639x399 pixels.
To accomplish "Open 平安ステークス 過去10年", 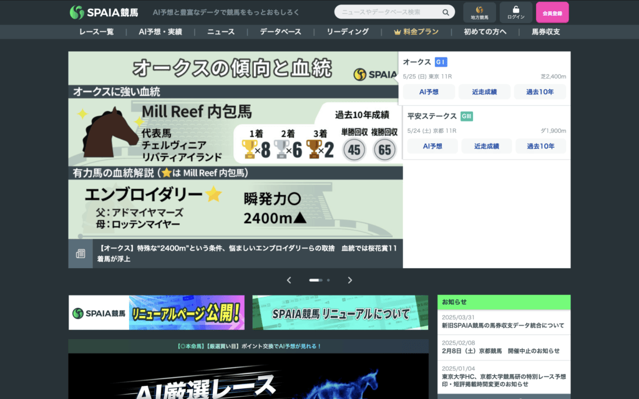I will pyautogui.click(x=541, y=146).
